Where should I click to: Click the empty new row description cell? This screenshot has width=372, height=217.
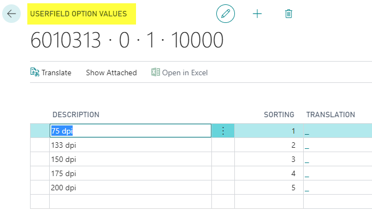click(x=131, y=202)
